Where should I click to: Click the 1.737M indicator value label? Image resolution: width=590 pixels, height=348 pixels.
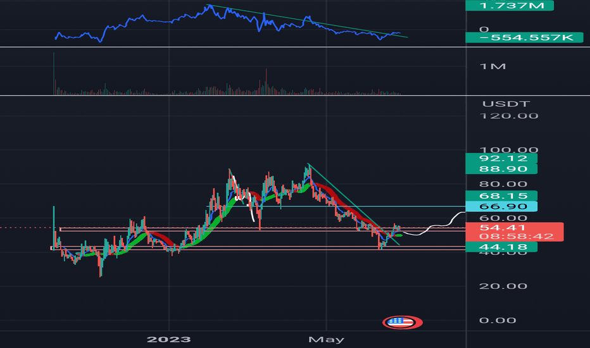pos(510,5)
